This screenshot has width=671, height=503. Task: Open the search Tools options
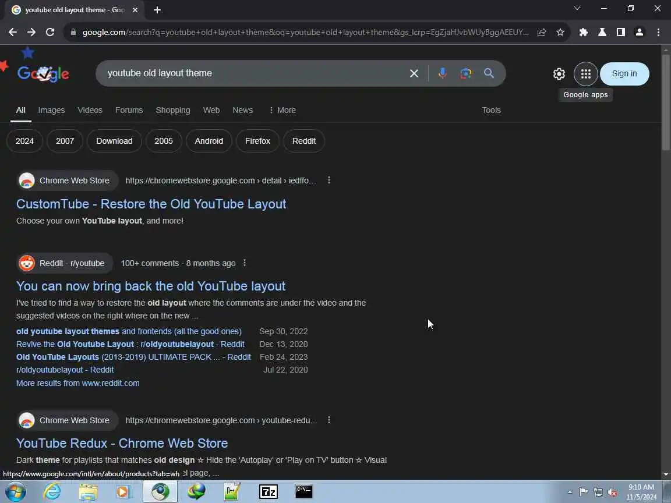click(x=491, y=110)
